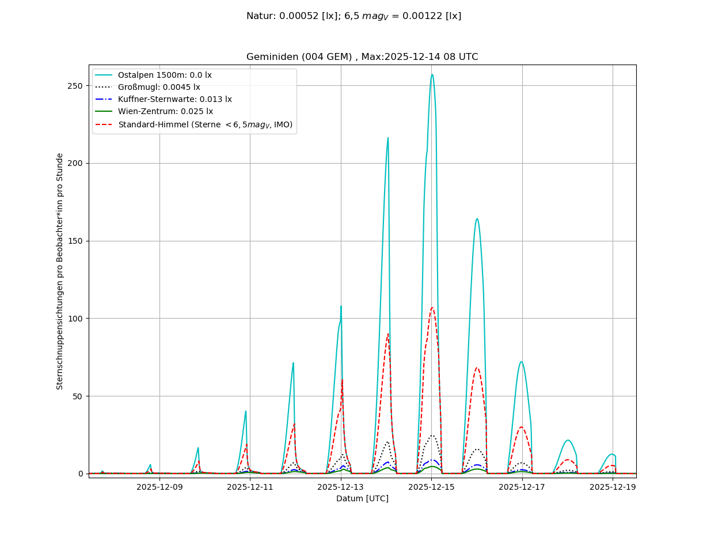Click the vertical Sternschnuppensichtungen y-axis label

pos(60,271)
